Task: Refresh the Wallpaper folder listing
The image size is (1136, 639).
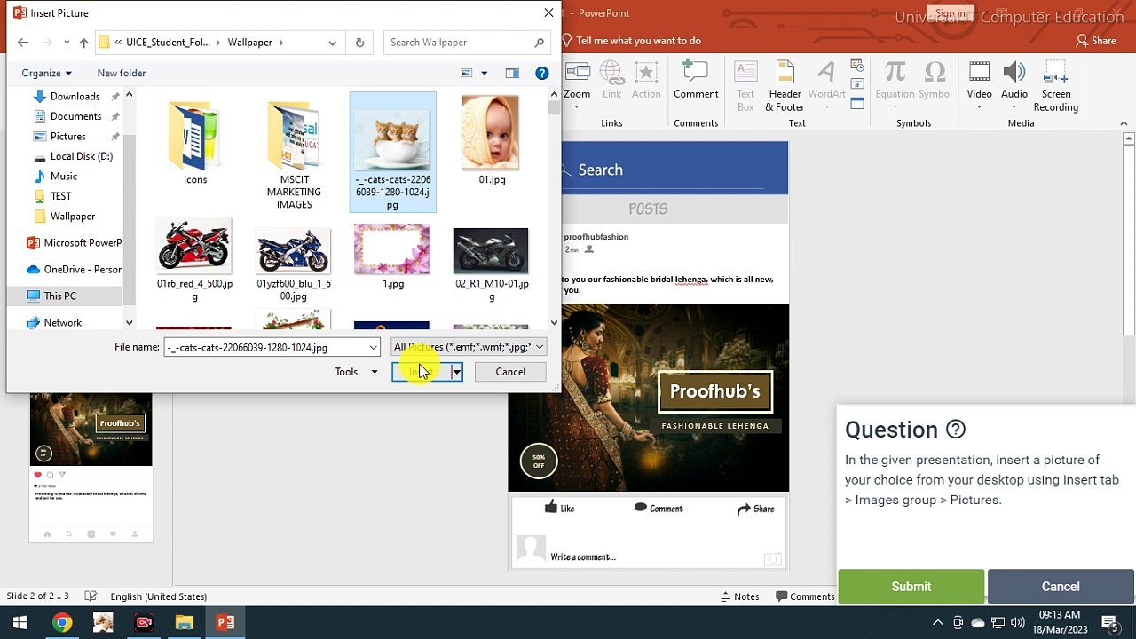Action: pyautogui.click(x=359, y=43)
